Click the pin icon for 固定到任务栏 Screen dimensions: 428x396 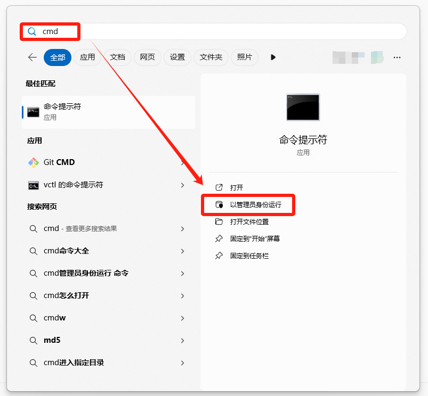click(x=219, y=256)
